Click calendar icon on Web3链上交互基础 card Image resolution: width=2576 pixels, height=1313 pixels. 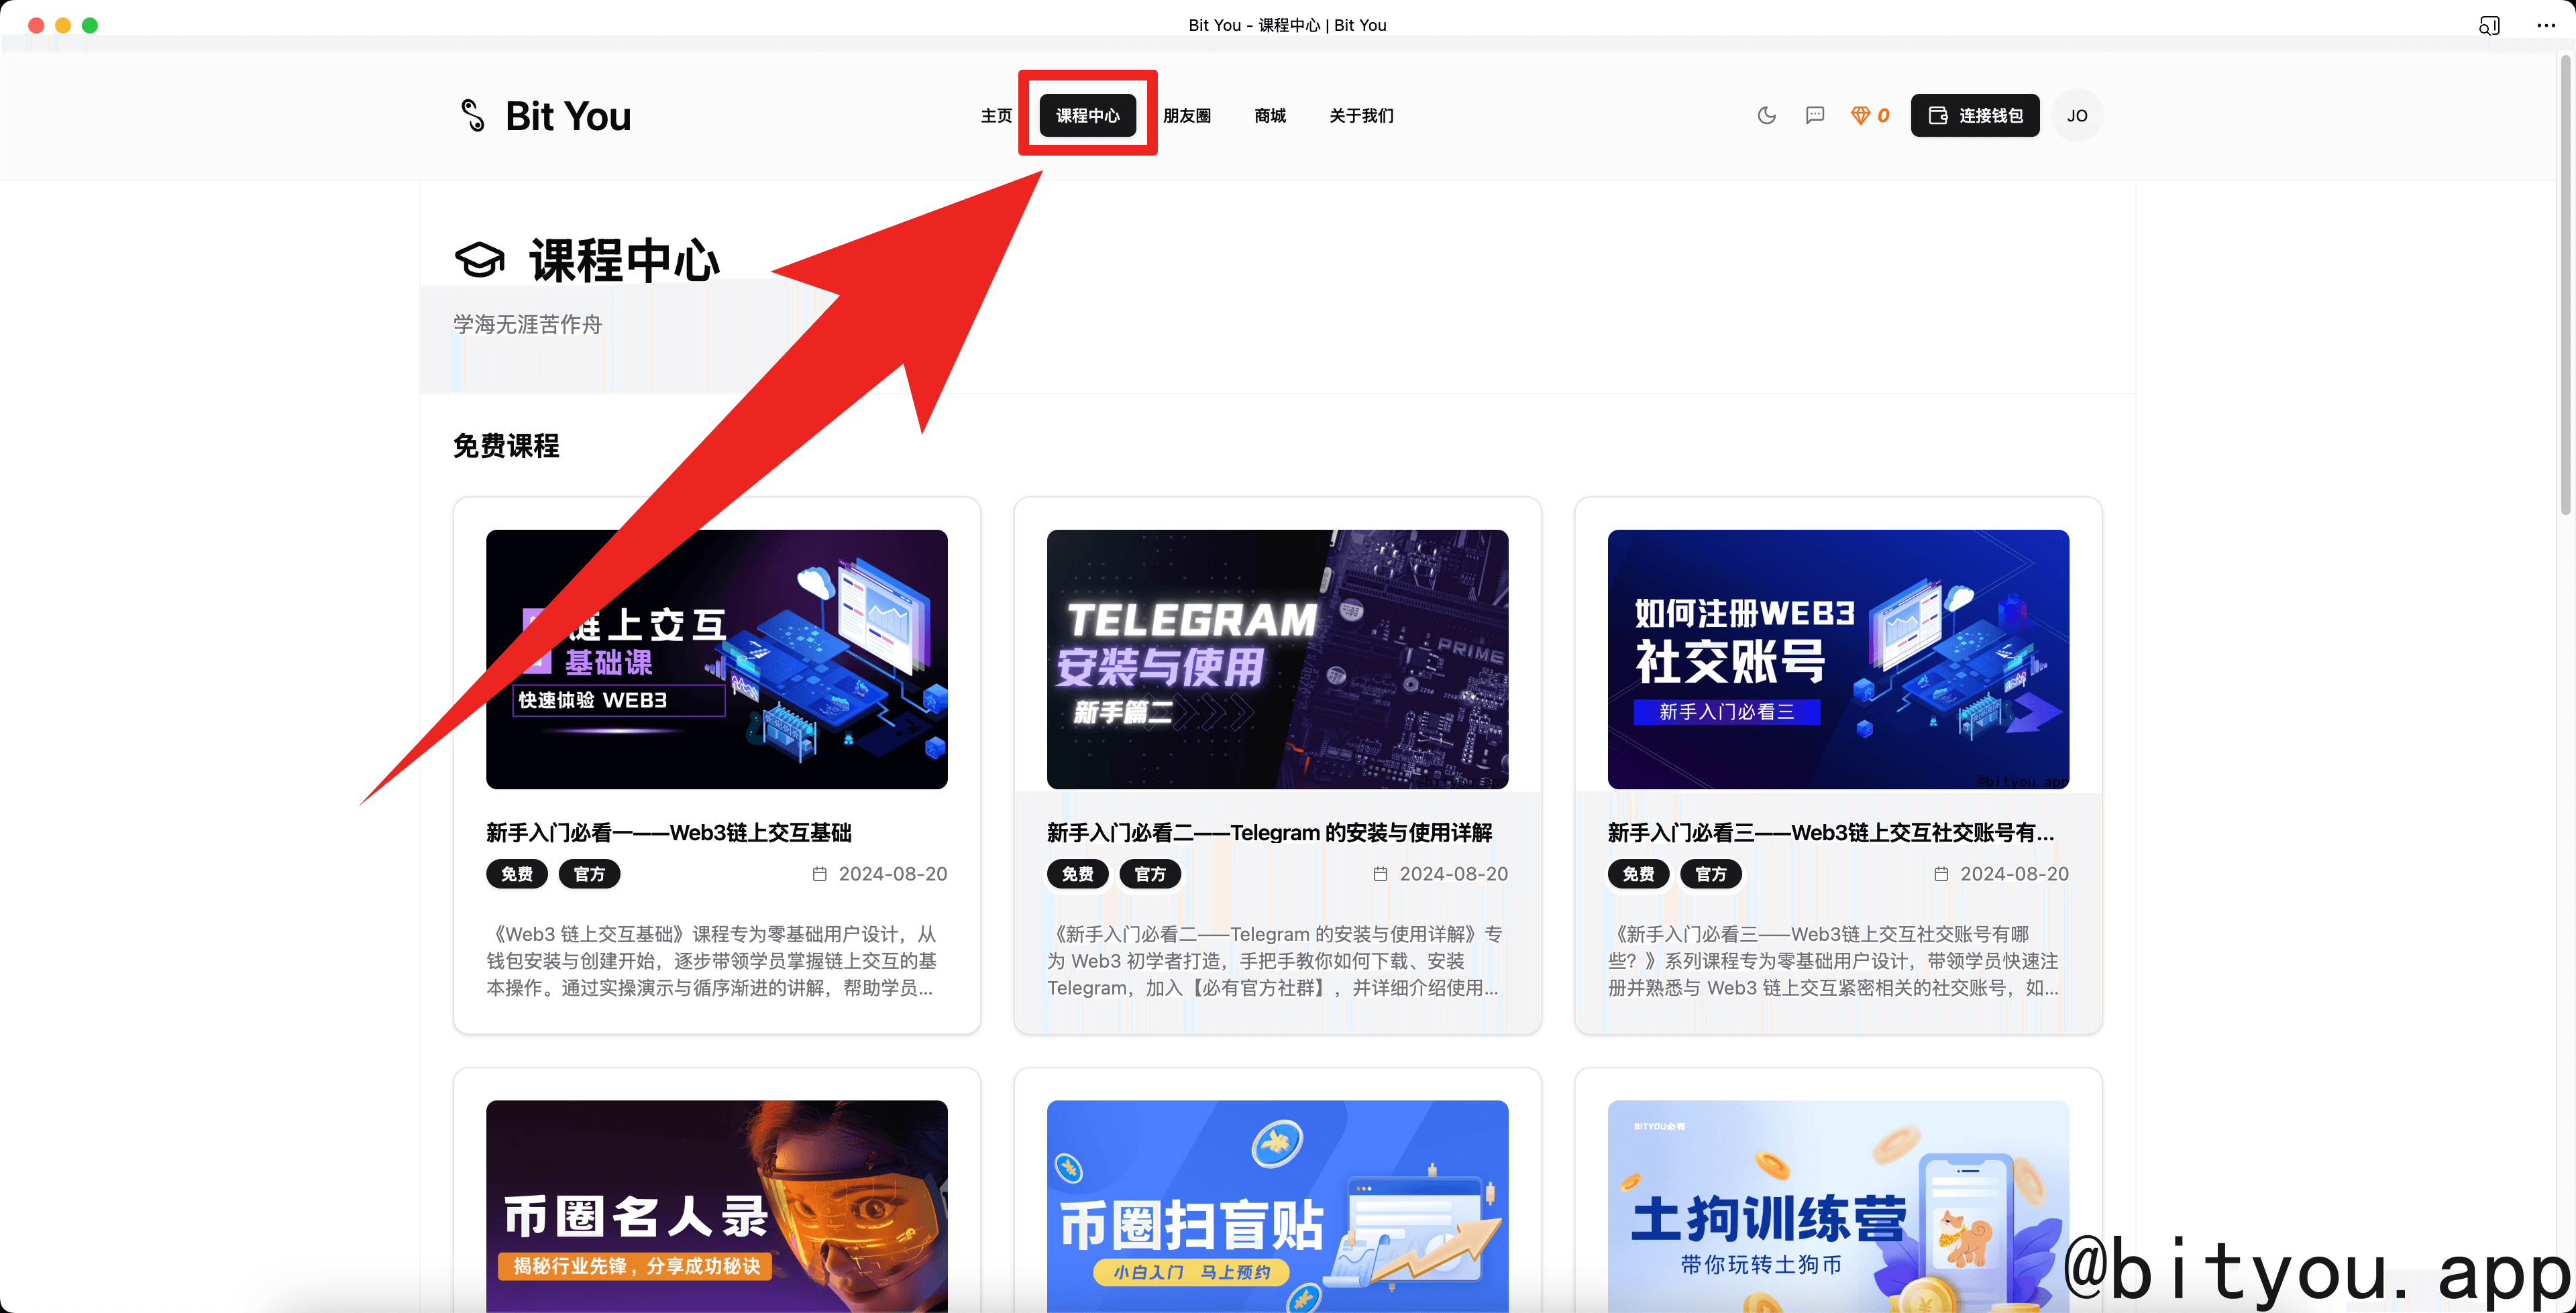click(819, 874)
